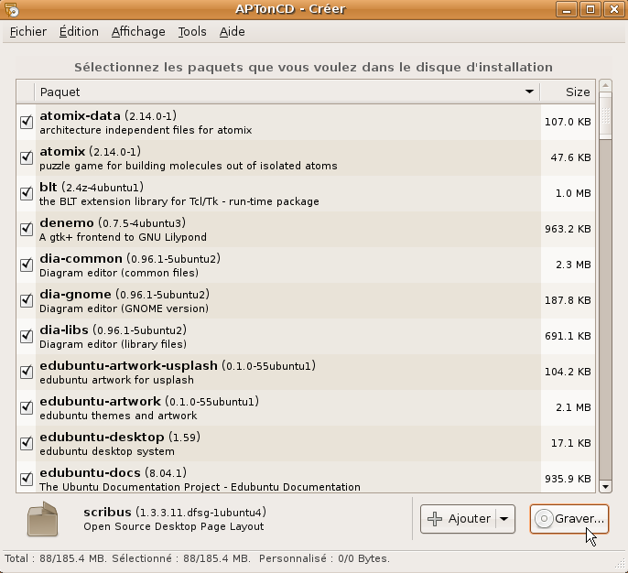
Task: Uncheck the dia-gnome checkbox
Action: (x=27, y=300)
